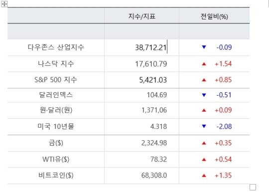
Task: Click the table move handle icon
Action: (x=4, y=4)
